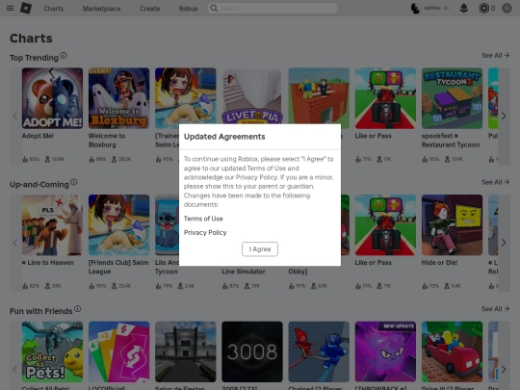Image resolution: width=520 pixels, height=390 pixels.
Task: Open Welcome to Bloxburg thumbnail
Action: (x=118, y=98)
